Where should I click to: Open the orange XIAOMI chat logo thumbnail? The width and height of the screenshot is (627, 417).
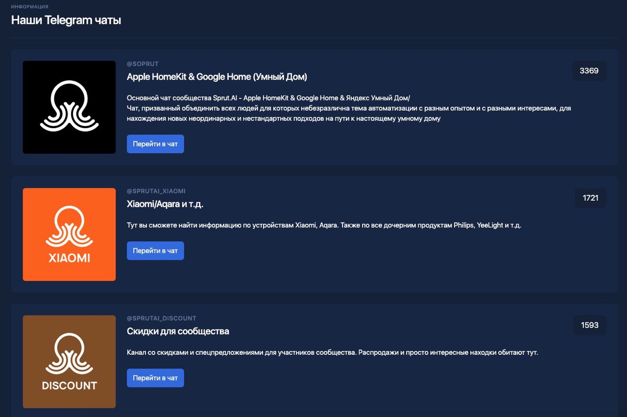69,234
